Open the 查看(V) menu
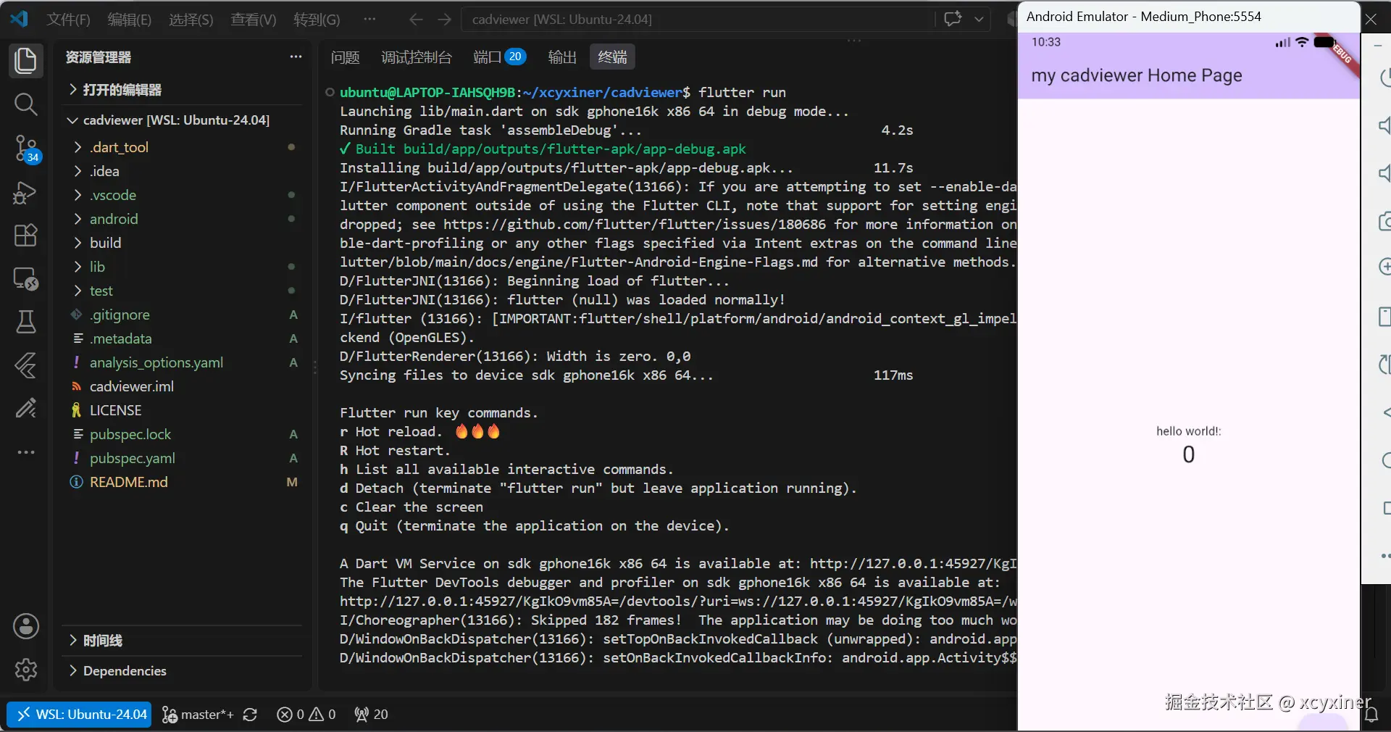 pyautogui.click(x=254, y=20)
